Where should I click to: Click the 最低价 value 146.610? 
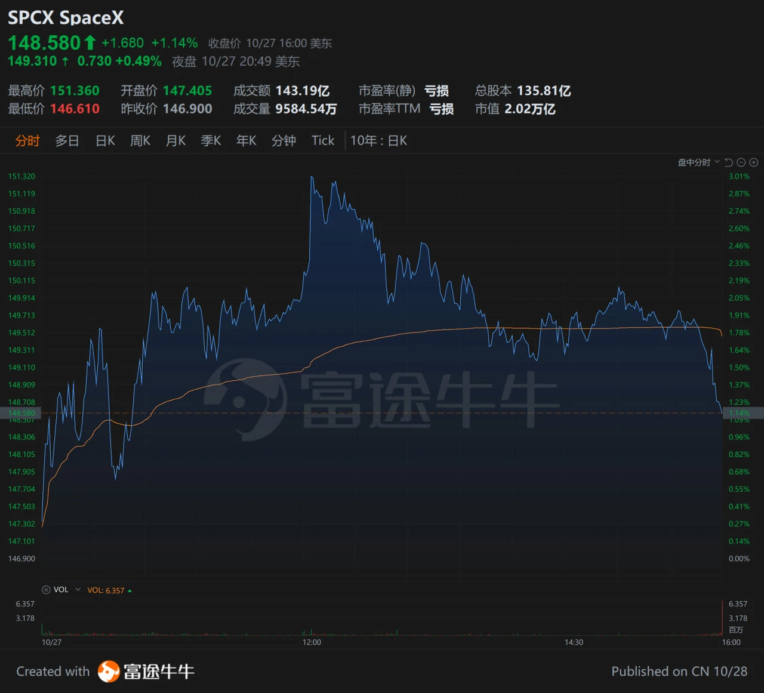pos(75,109)
